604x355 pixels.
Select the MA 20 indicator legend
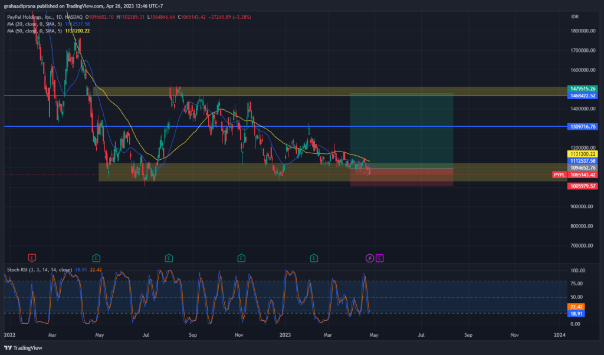coord(34,24)
